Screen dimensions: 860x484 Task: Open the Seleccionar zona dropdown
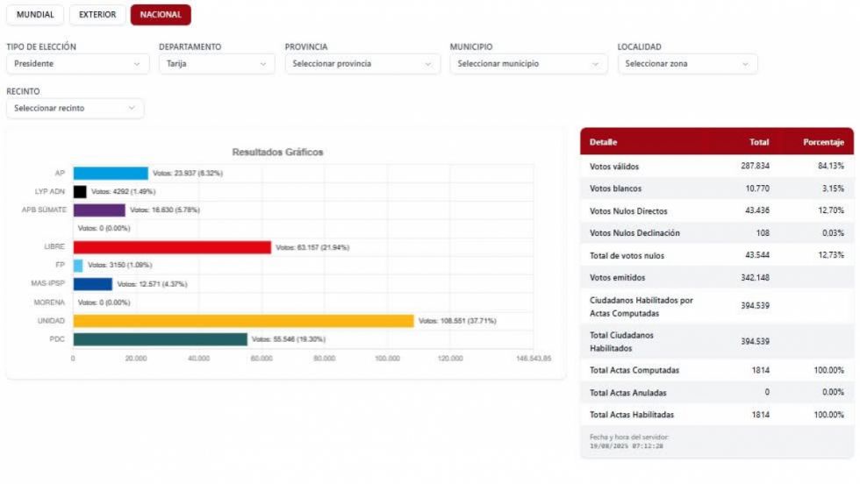[687, 64]
